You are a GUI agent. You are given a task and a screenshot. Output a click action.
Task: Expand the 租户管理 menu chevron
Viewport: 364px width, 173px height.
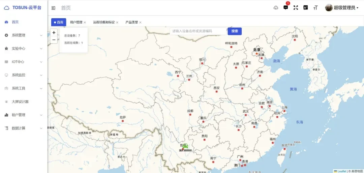(41, 115)
